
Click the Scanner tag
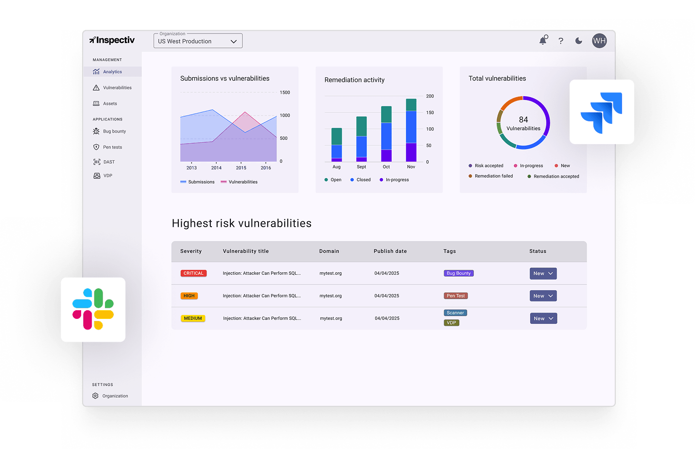455,313
